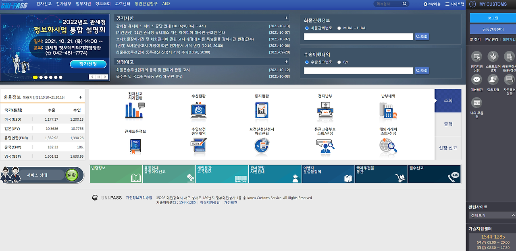The height and width of the screenshot is (251, 516).
Task: Expand 공지사항 with the plus button
Action: [286, 18]
